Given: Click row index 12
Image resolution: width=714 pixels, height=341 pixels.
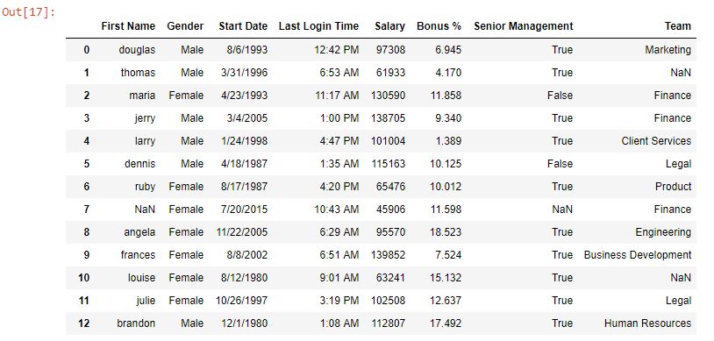Looking at the screenshot, I should tap(84, 323).
